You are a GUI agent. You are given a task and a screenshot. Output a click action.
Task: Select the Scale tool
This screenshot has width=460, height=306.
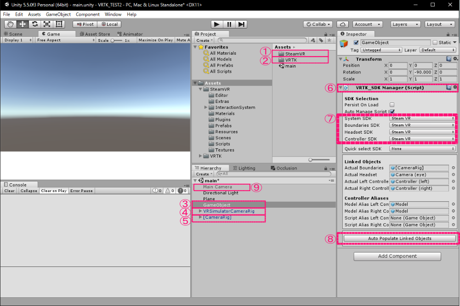(x=47, y=24)
